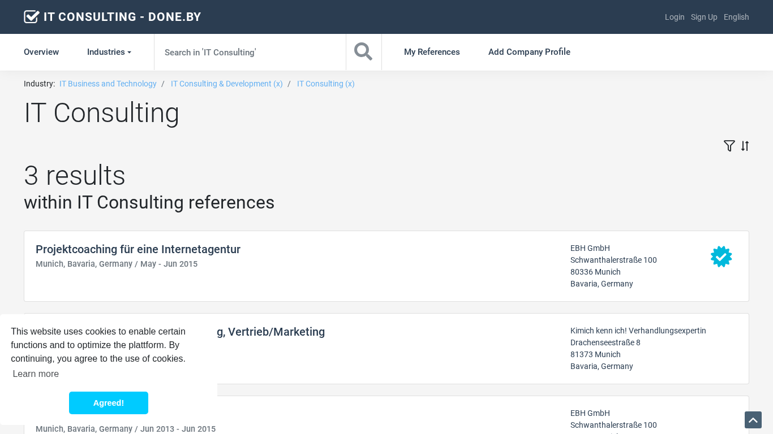
Task: Click the magnifying glass search icon
Action: pos(363,52)
